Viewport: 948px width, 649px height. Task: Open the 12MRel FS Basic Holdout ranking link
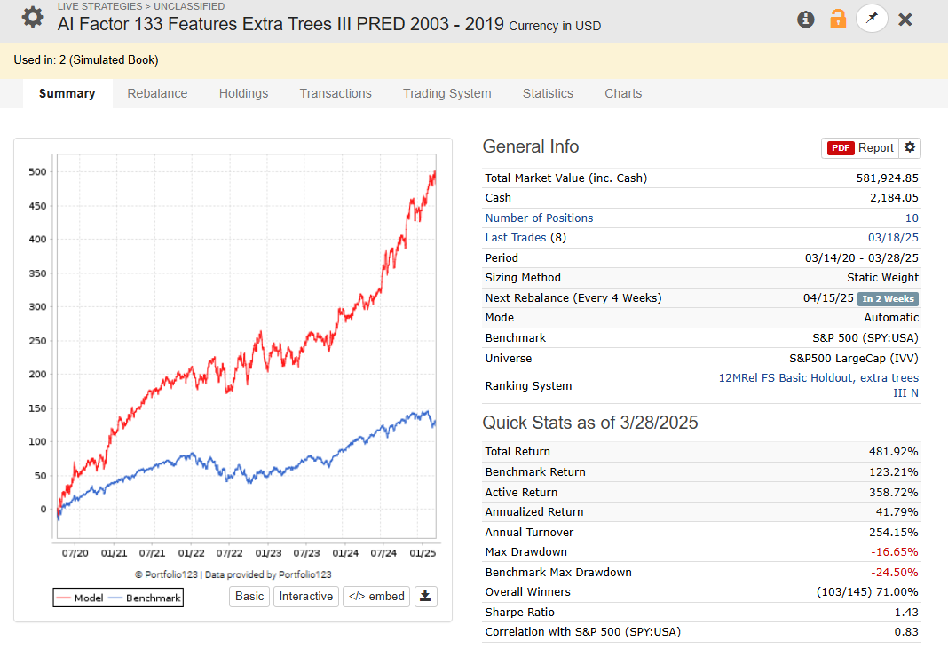(x=818, y=385)
